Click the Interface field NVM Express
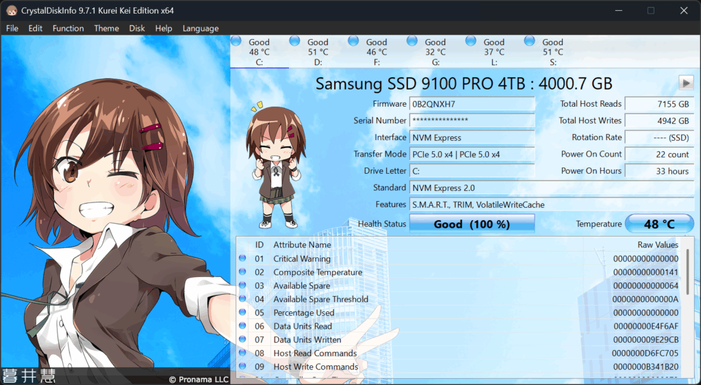The image size is (701, 385). [x=472, y=137]
